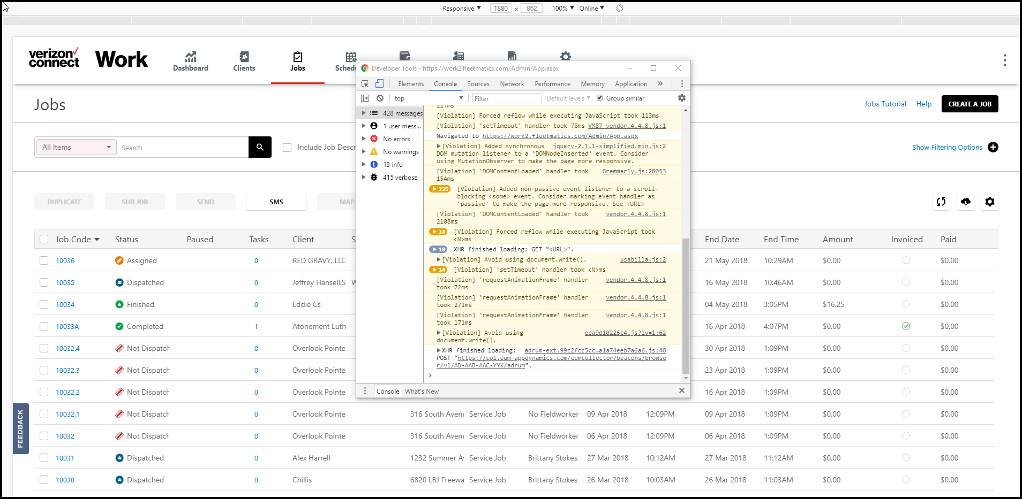
Task: Click the Verizon Connect logo
Action: pos(54,57)
